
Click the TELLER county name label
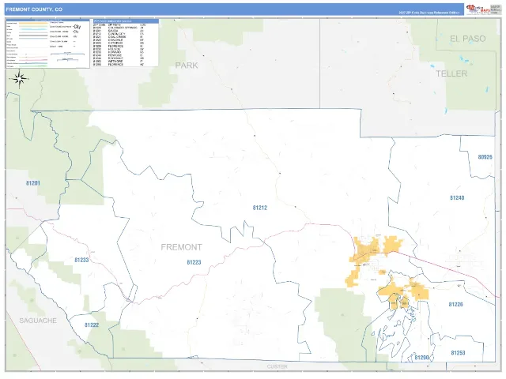pyautogui.click(x=451, y=73)
